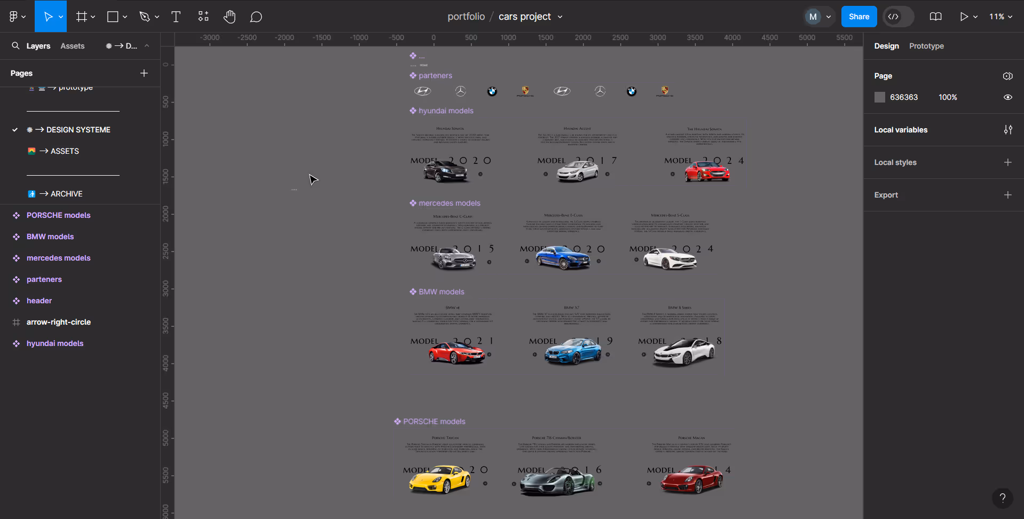Toggle Dev Mode switch
The width and height of the screenshot is (1024, 519).
click(899, 17)
